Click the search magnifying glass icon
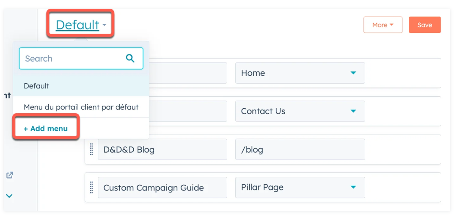The width and height of the screenshot is (460, 215). point(130,58)
